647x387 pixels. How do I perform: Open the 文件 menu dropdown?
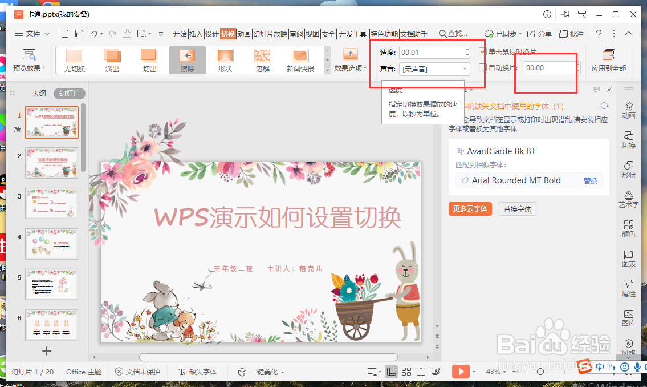click(x=34, y=33)
